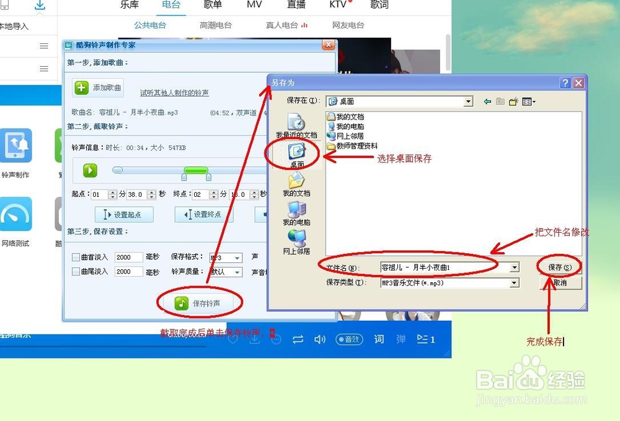Select 我的文档 in places bar
Viewport: 620px width, 421px height.
click(296, 184)
